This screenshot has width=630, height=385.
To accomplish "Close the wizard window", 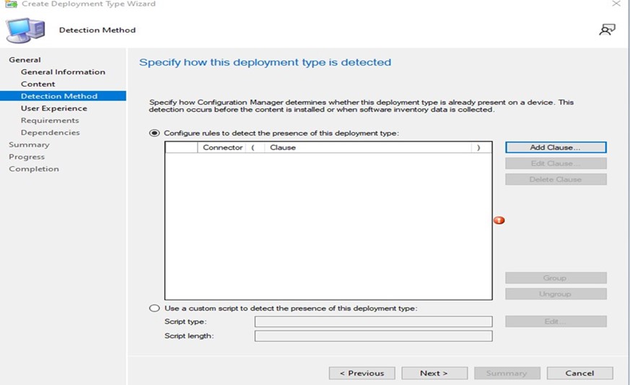I will [x=616, y=4].
